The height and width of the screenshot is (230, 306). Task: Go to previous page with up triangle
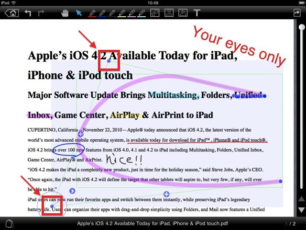[301, 199]
